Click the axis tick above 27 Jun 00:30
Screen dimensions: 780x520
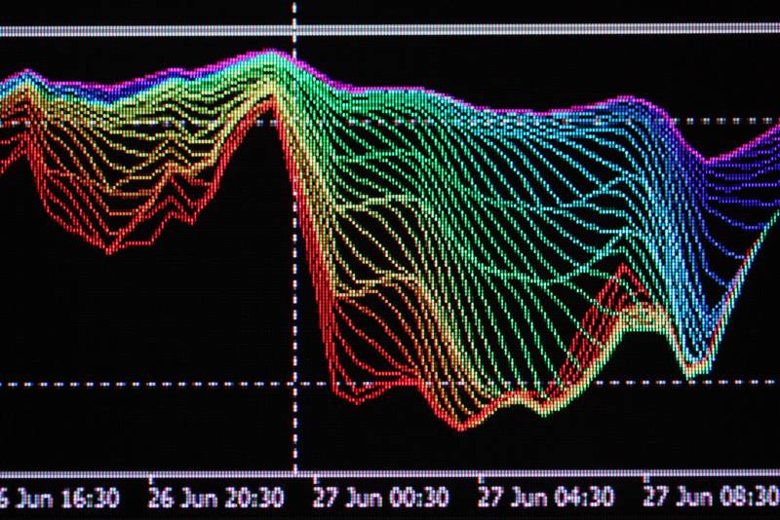pyautogui.click(x=314, y=478)
